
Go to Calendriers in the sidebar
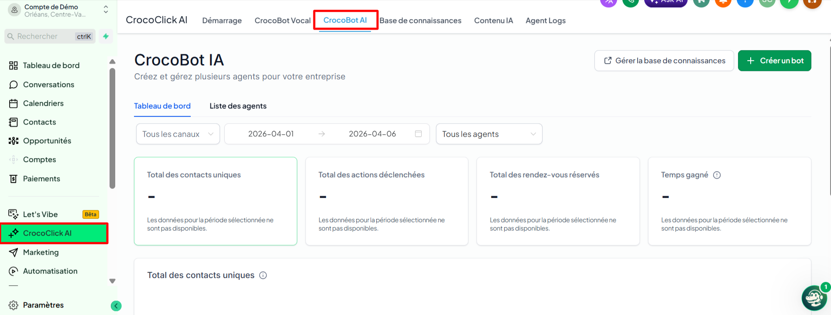(x=43, y=103)
